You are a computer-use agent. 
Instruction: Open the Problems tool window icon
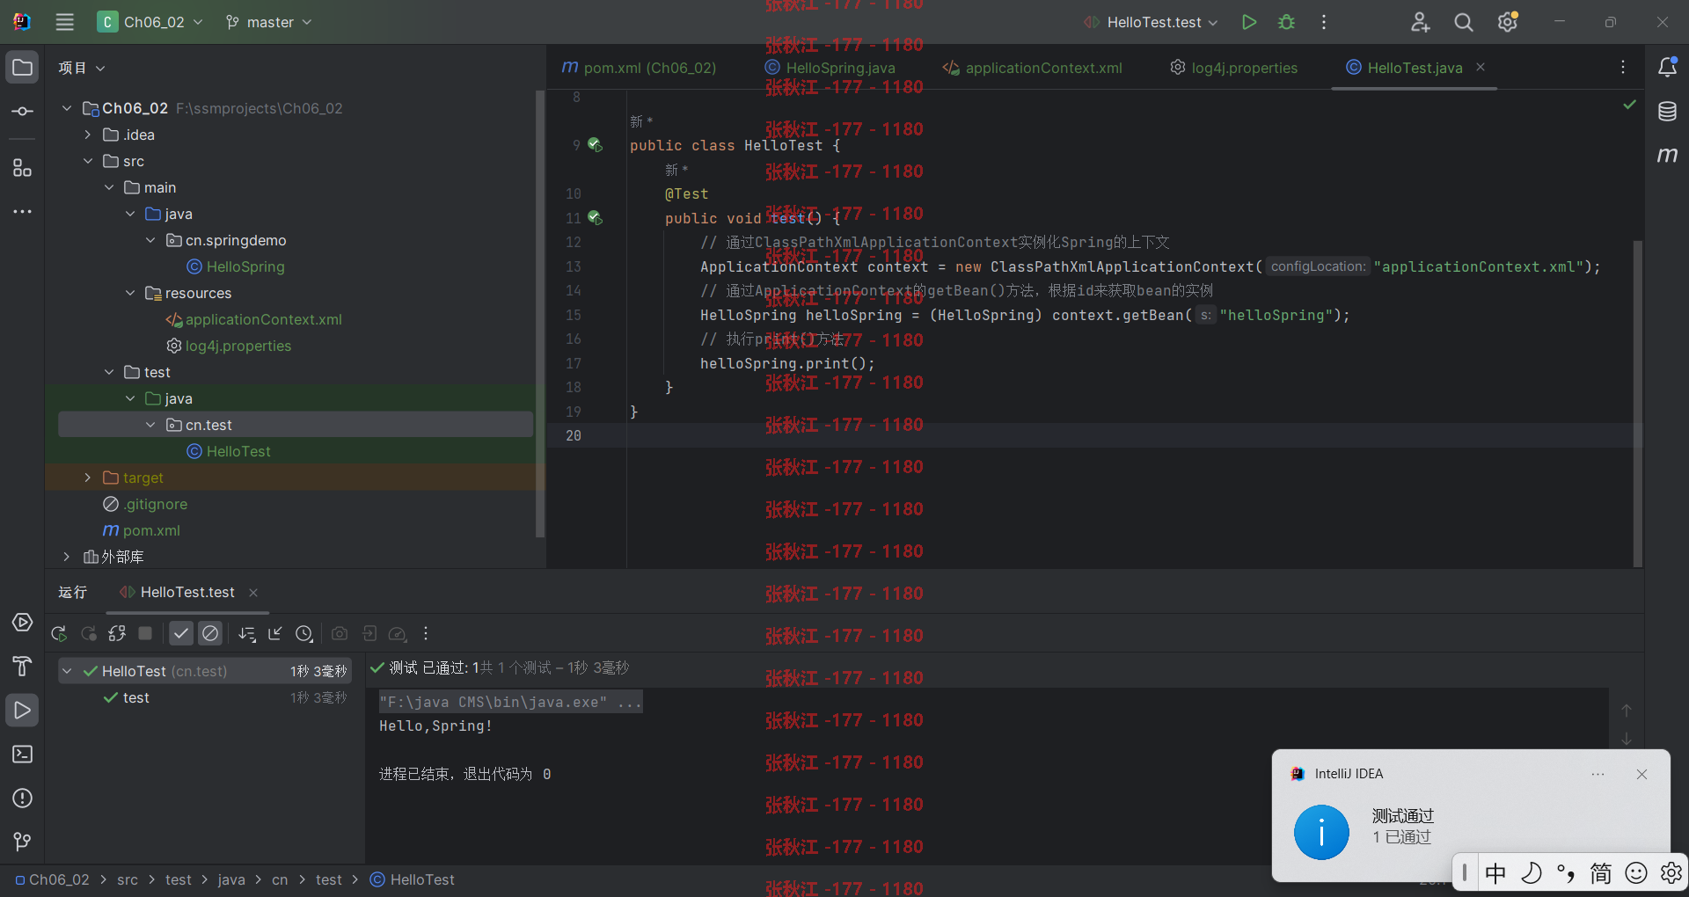tap(22, 799)
